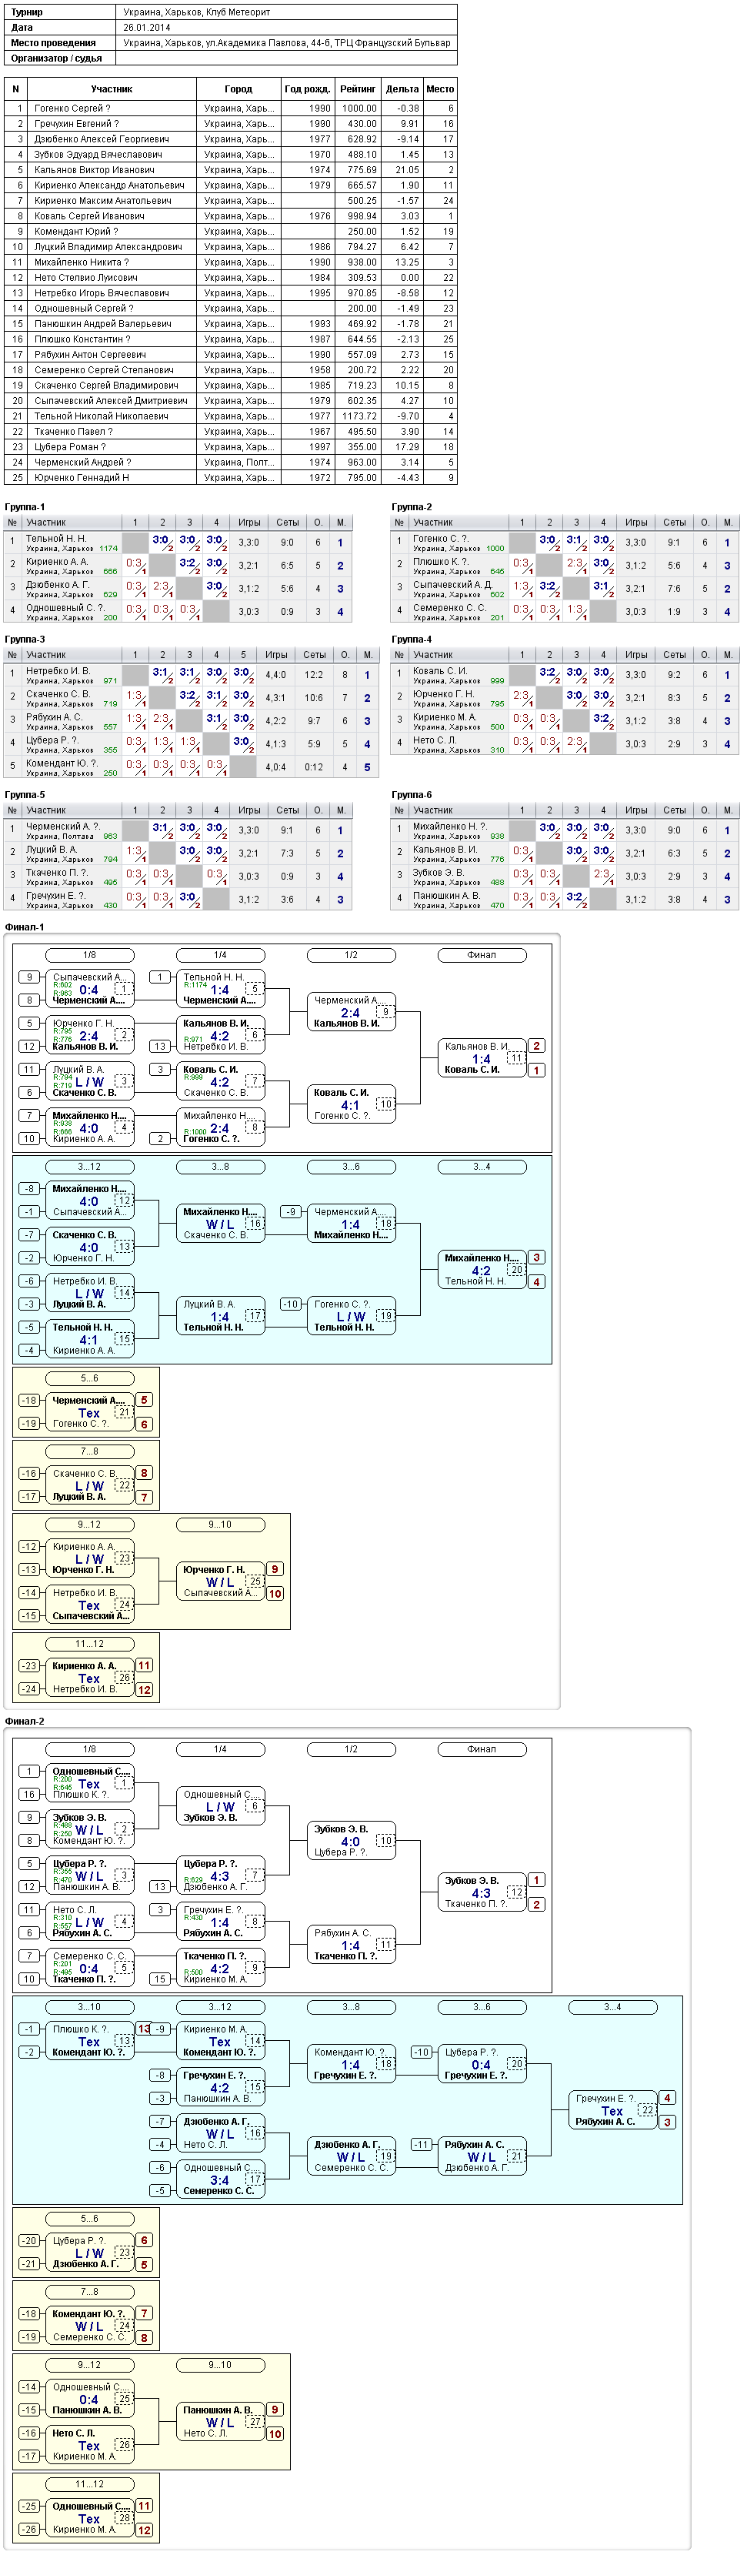747x2555 pixels.
Task: Click the 4:3 score of Зубков vs Ткаченко final
Action: coord(481,1893)
